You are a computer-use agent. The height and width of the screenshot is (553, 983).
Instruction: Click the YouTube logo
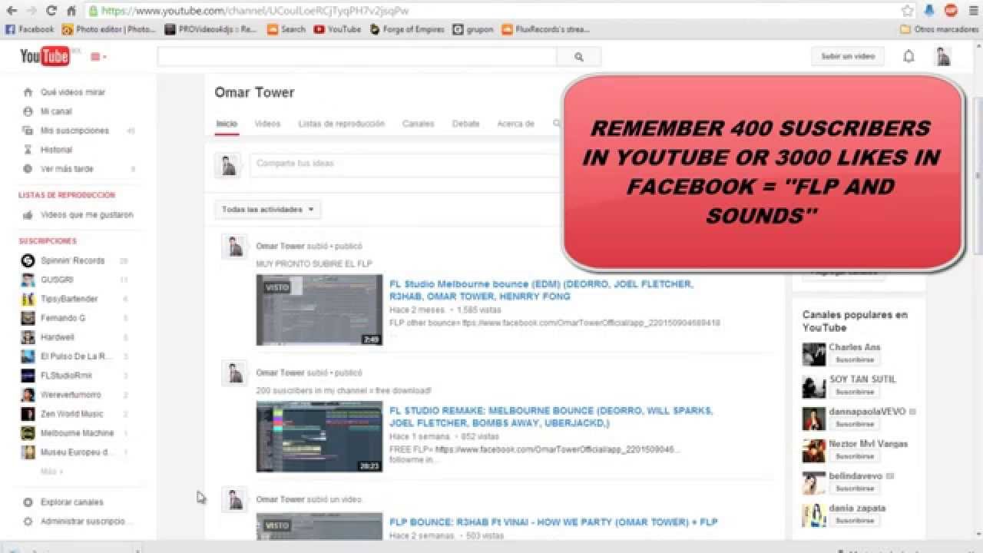(45, 57)
